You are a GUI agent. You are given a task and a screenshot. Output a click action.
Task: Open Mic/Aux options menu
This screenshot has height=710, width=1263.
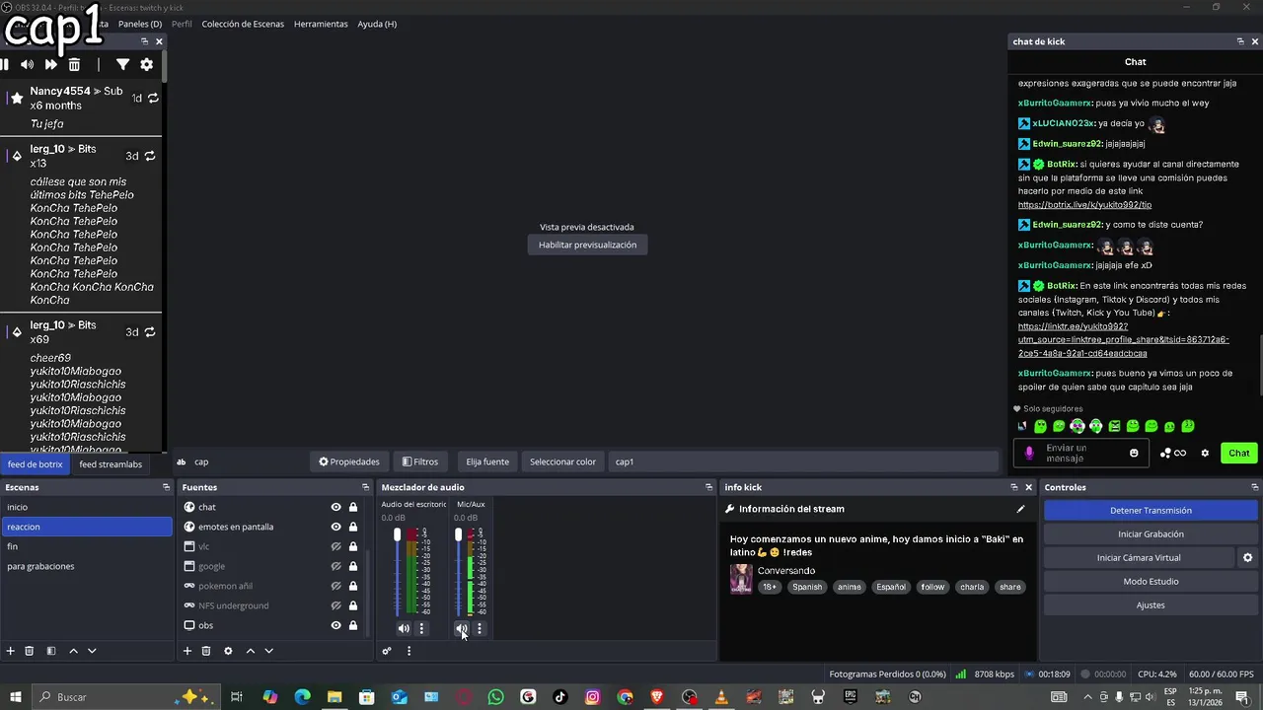point(480,628)
